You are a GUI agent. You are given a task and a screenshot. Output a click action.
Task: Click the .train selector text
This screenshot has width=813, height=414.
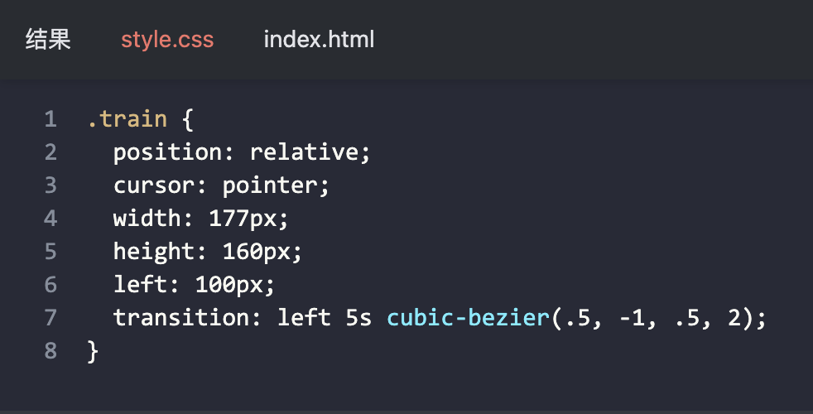(127, 119)
